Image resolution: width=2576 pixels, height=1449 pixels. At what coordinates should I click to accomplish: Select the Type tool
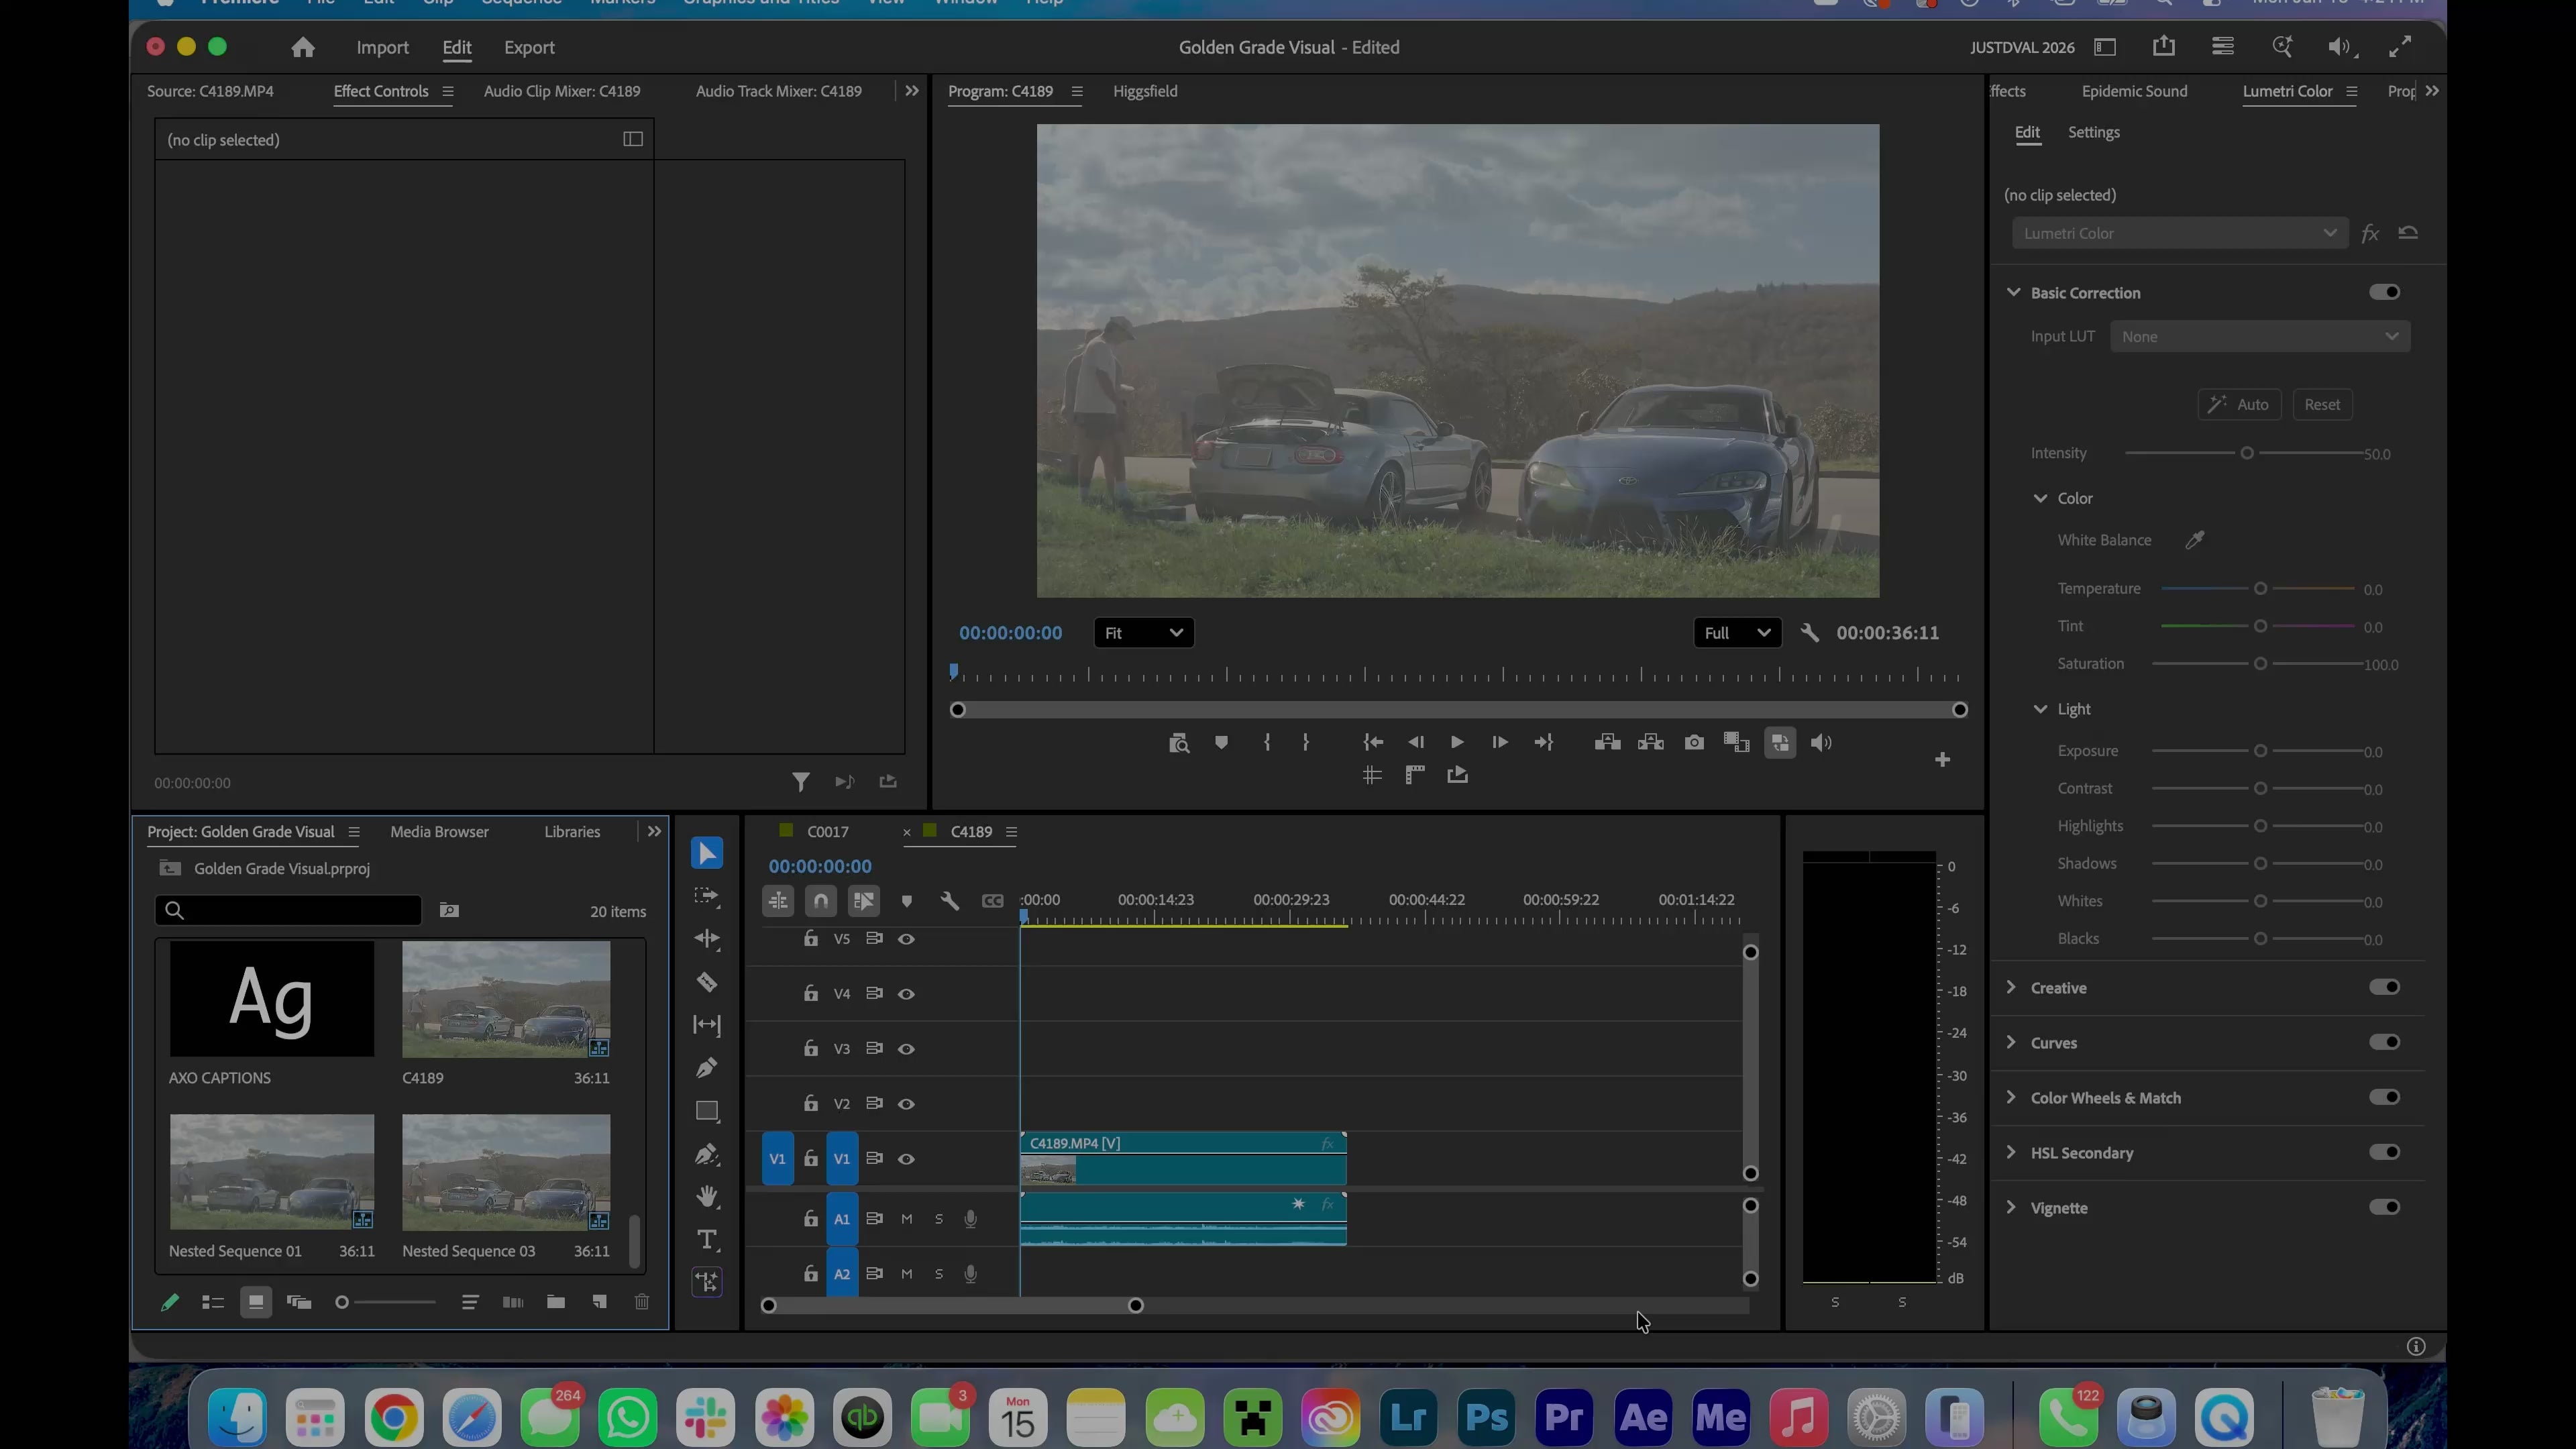(707, 1240)
